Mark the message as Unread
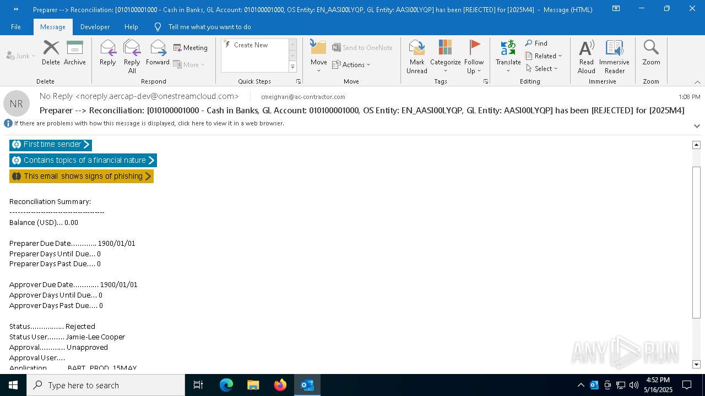This screenshot has height=396, width=705. tap(417, 57)
